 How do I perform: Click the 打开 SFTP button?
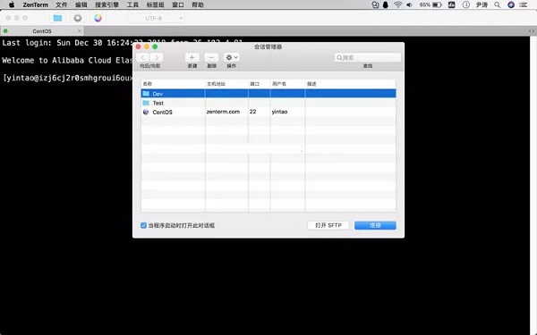point(328,225)
